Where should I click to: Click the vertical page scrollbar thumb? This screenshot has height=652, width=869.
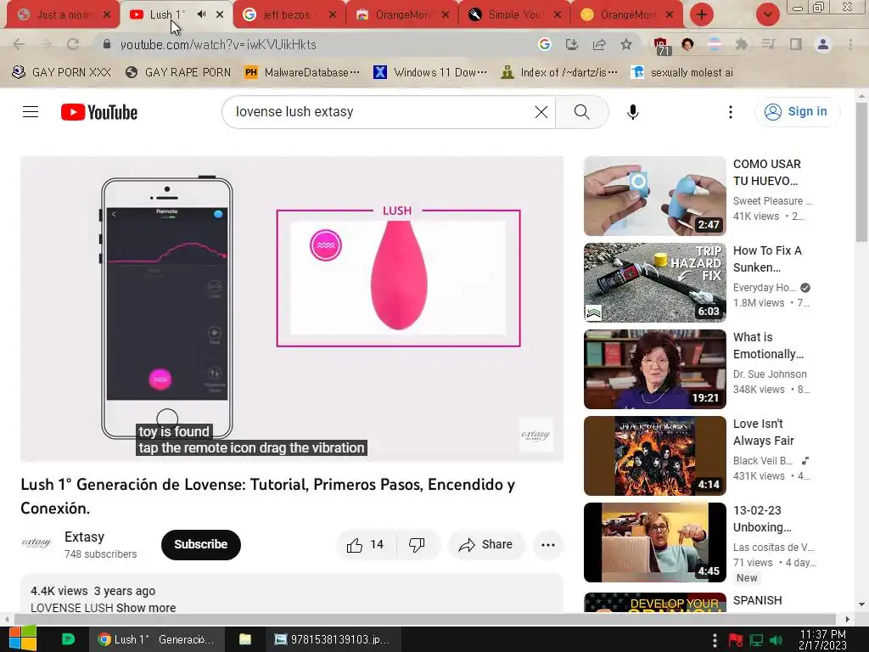point(861,171)
